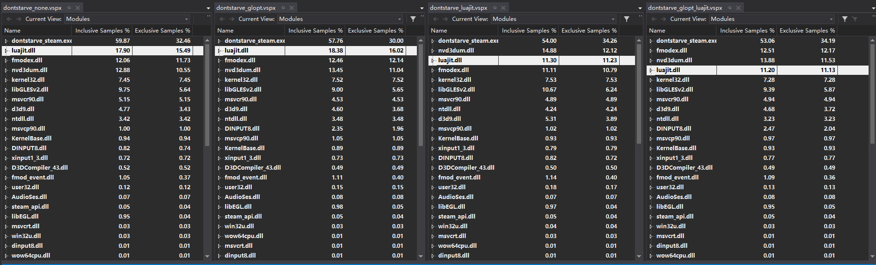The width and height of the screenshot is (876, 265).
Task: Expand luajit.dll in dontstarve_none report
Action: 7,51
